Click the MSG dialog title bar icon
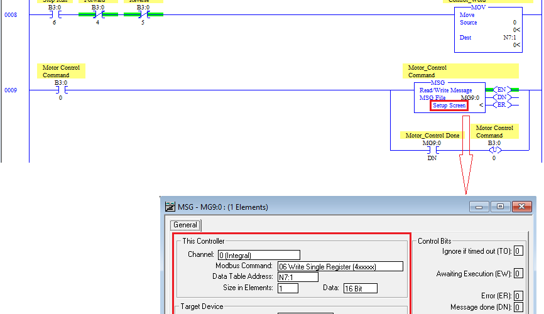Viewport: 544px width, 314px height. pos(170,207)
